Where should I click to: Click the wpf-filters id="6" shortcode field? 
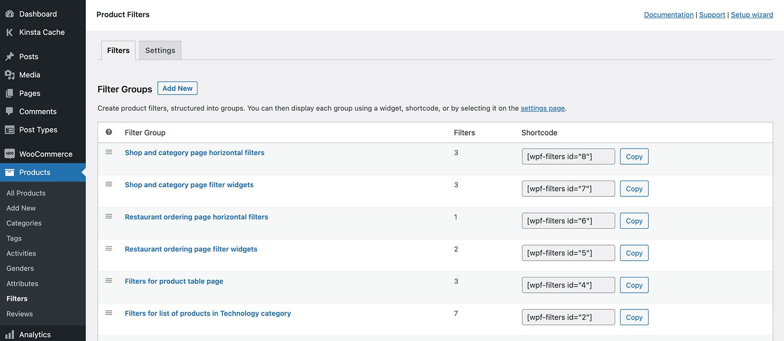[x=568, y=221]
